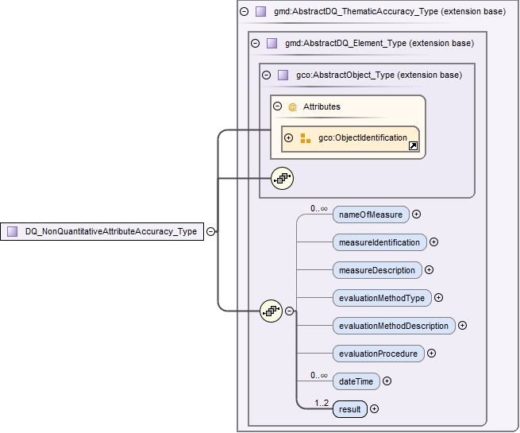Expand the evaluationProcedure element
Image resolution: width=520 pixels, height=433 pixels.
431,354
